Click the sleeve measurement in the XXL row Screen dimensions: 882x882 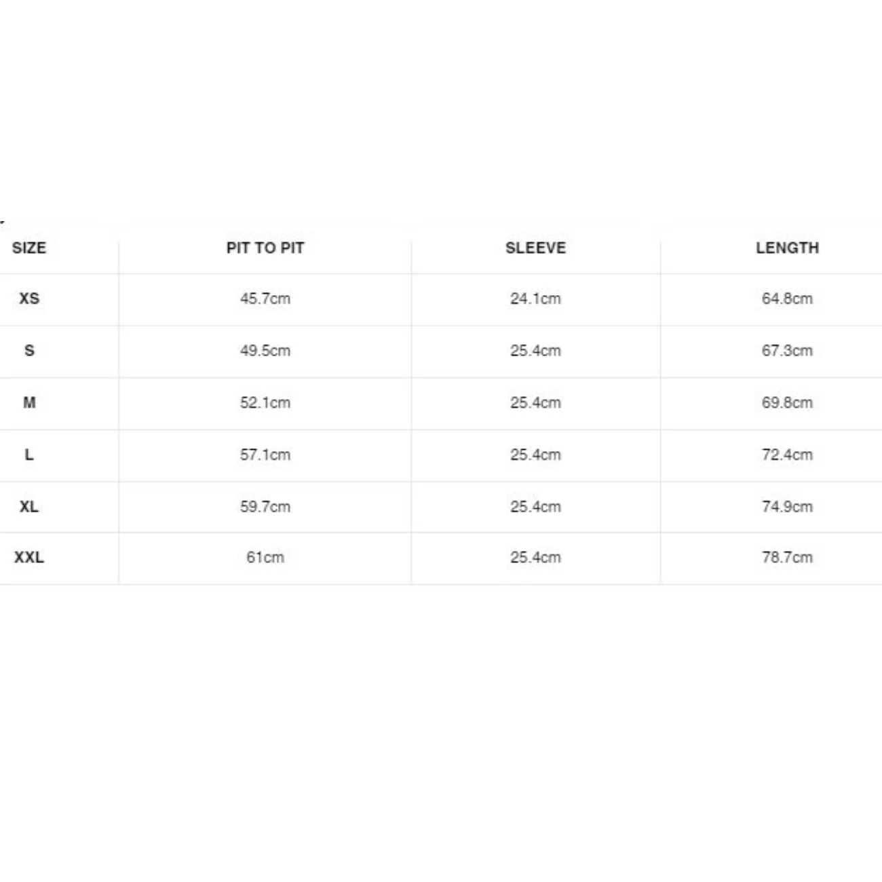coord(535,557)
